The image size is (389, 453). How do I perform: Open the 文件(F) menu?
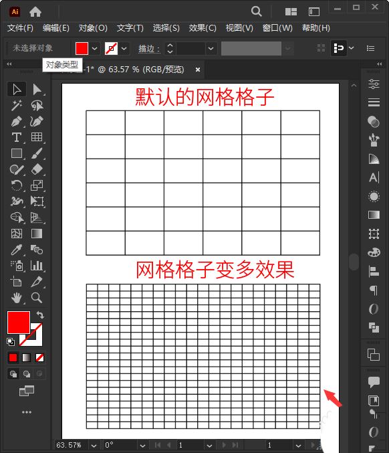pyautogui.click(x=20, y=28)
